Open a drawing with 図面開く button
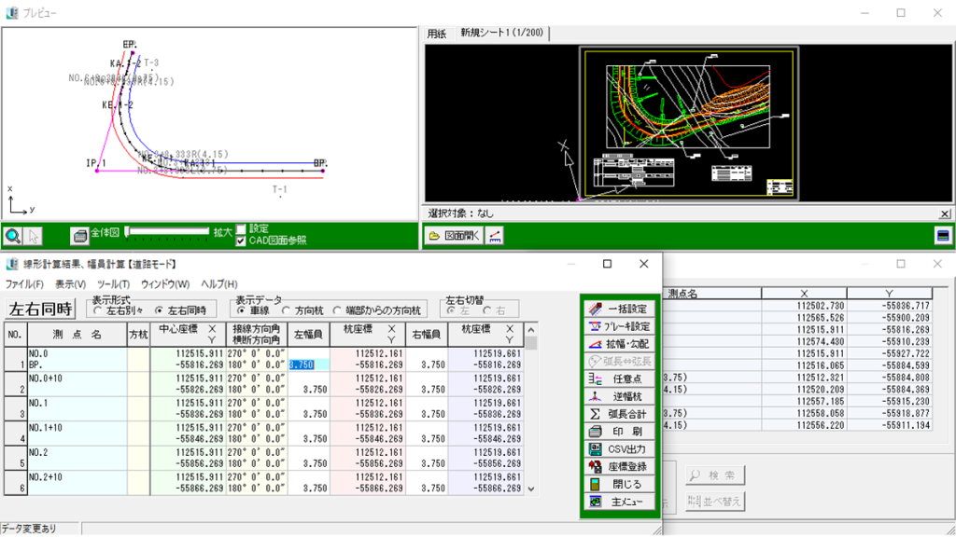Viewport: 956px width, 537px height. click(x=453, y=236)
